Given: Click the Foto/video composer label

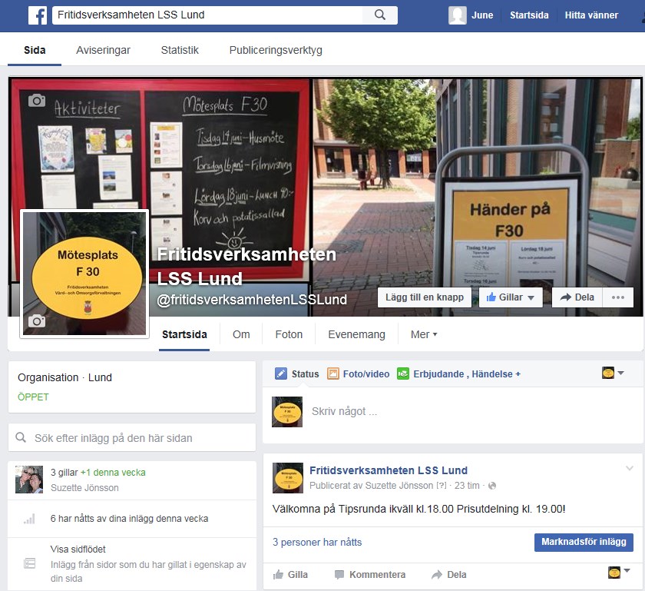Looking at the screenshot, I should tap(366, 374).
